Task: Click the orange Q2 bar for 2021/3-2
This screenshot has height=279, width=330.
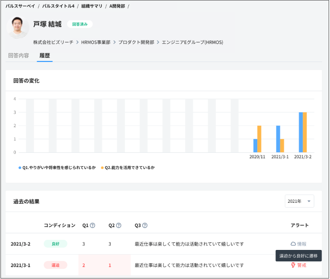Action: point(305,132)
